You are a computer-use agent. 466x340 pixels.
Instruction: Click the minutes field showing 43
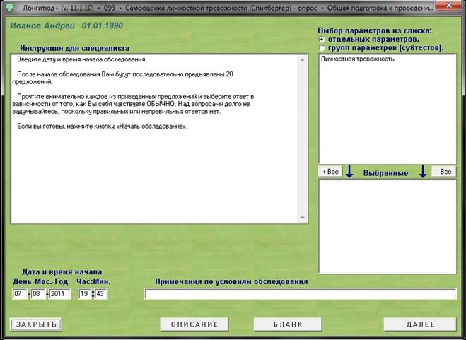point(101,294)
